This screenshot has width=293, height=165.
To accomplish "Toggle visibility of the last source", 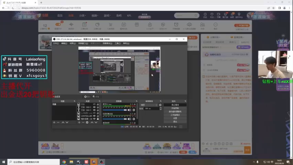I will 94,119.
